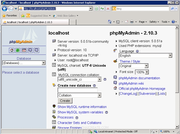Click the RSS Feeds toolbar icon
180x134 pixels.
(118, 22)
